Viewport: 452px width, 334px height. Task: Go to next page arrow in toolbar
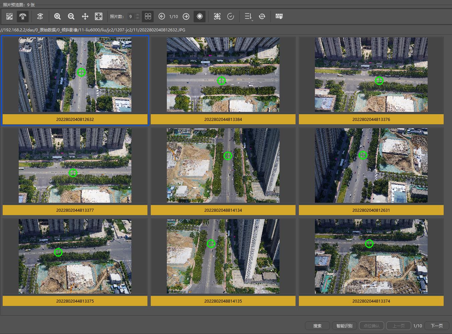(186, 16)
